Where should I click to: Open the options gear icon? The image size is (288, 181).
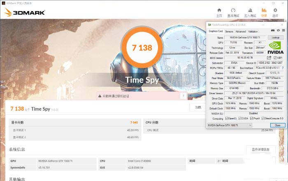(x=275, y=10)
